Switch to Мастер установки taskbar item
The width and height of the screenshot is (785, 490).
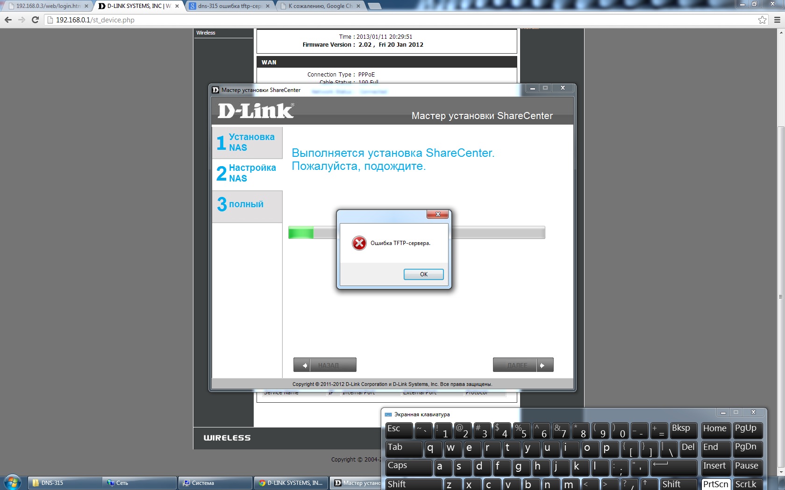[357, 483]
